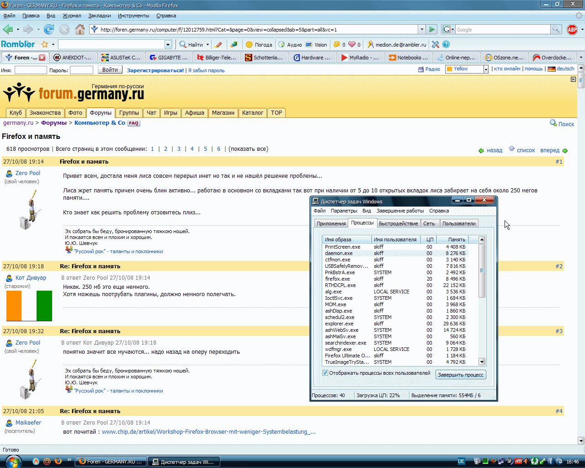585x468 pixels.
Task: Switch to deutsch language link
Action: pyautogui.click(x=561, y=69)
